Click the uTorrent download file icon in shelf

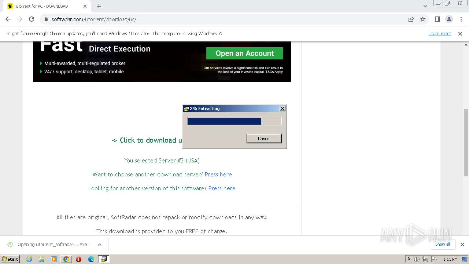(10, 245)
